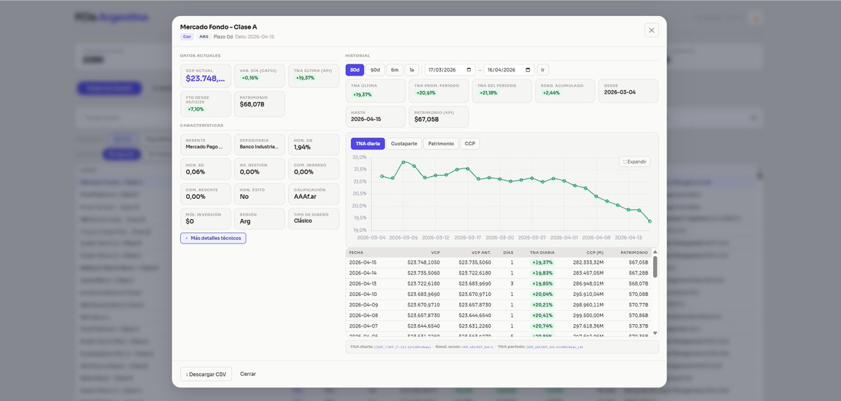841x401 pixels.
Task: Focus the start date field 17/03/2026
Action: click(x=450, y=70)
